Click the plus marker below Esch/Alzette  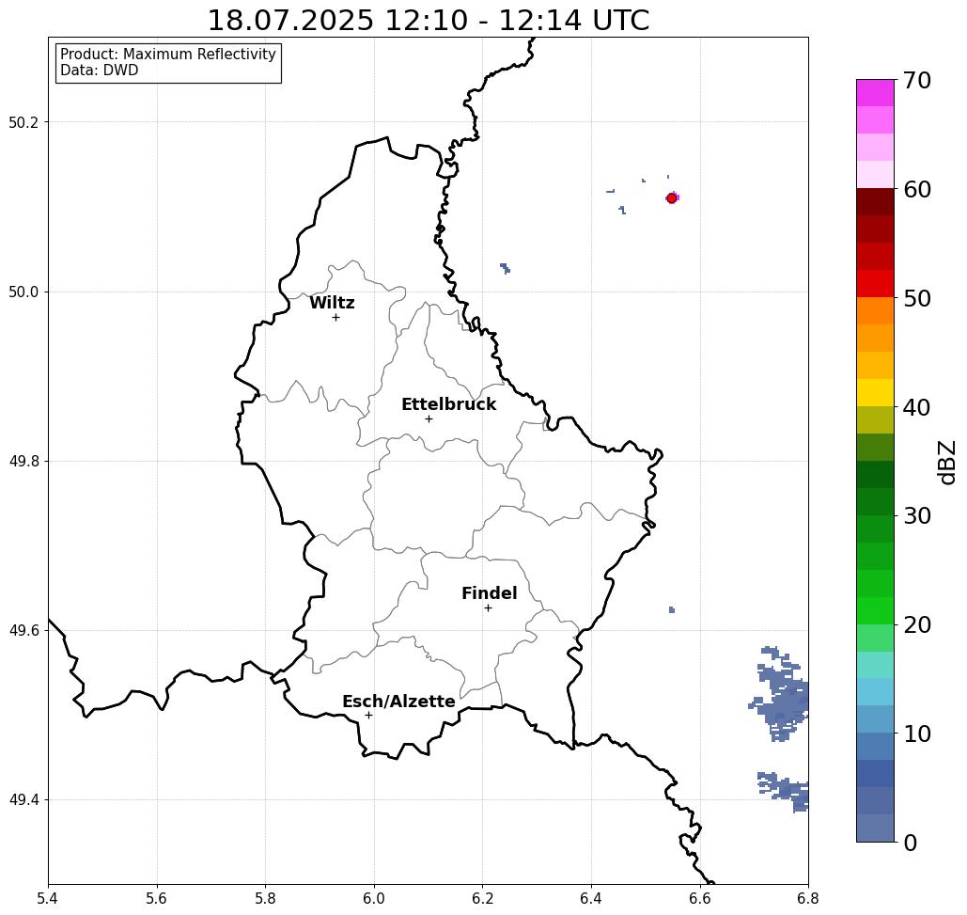point(368,715)
